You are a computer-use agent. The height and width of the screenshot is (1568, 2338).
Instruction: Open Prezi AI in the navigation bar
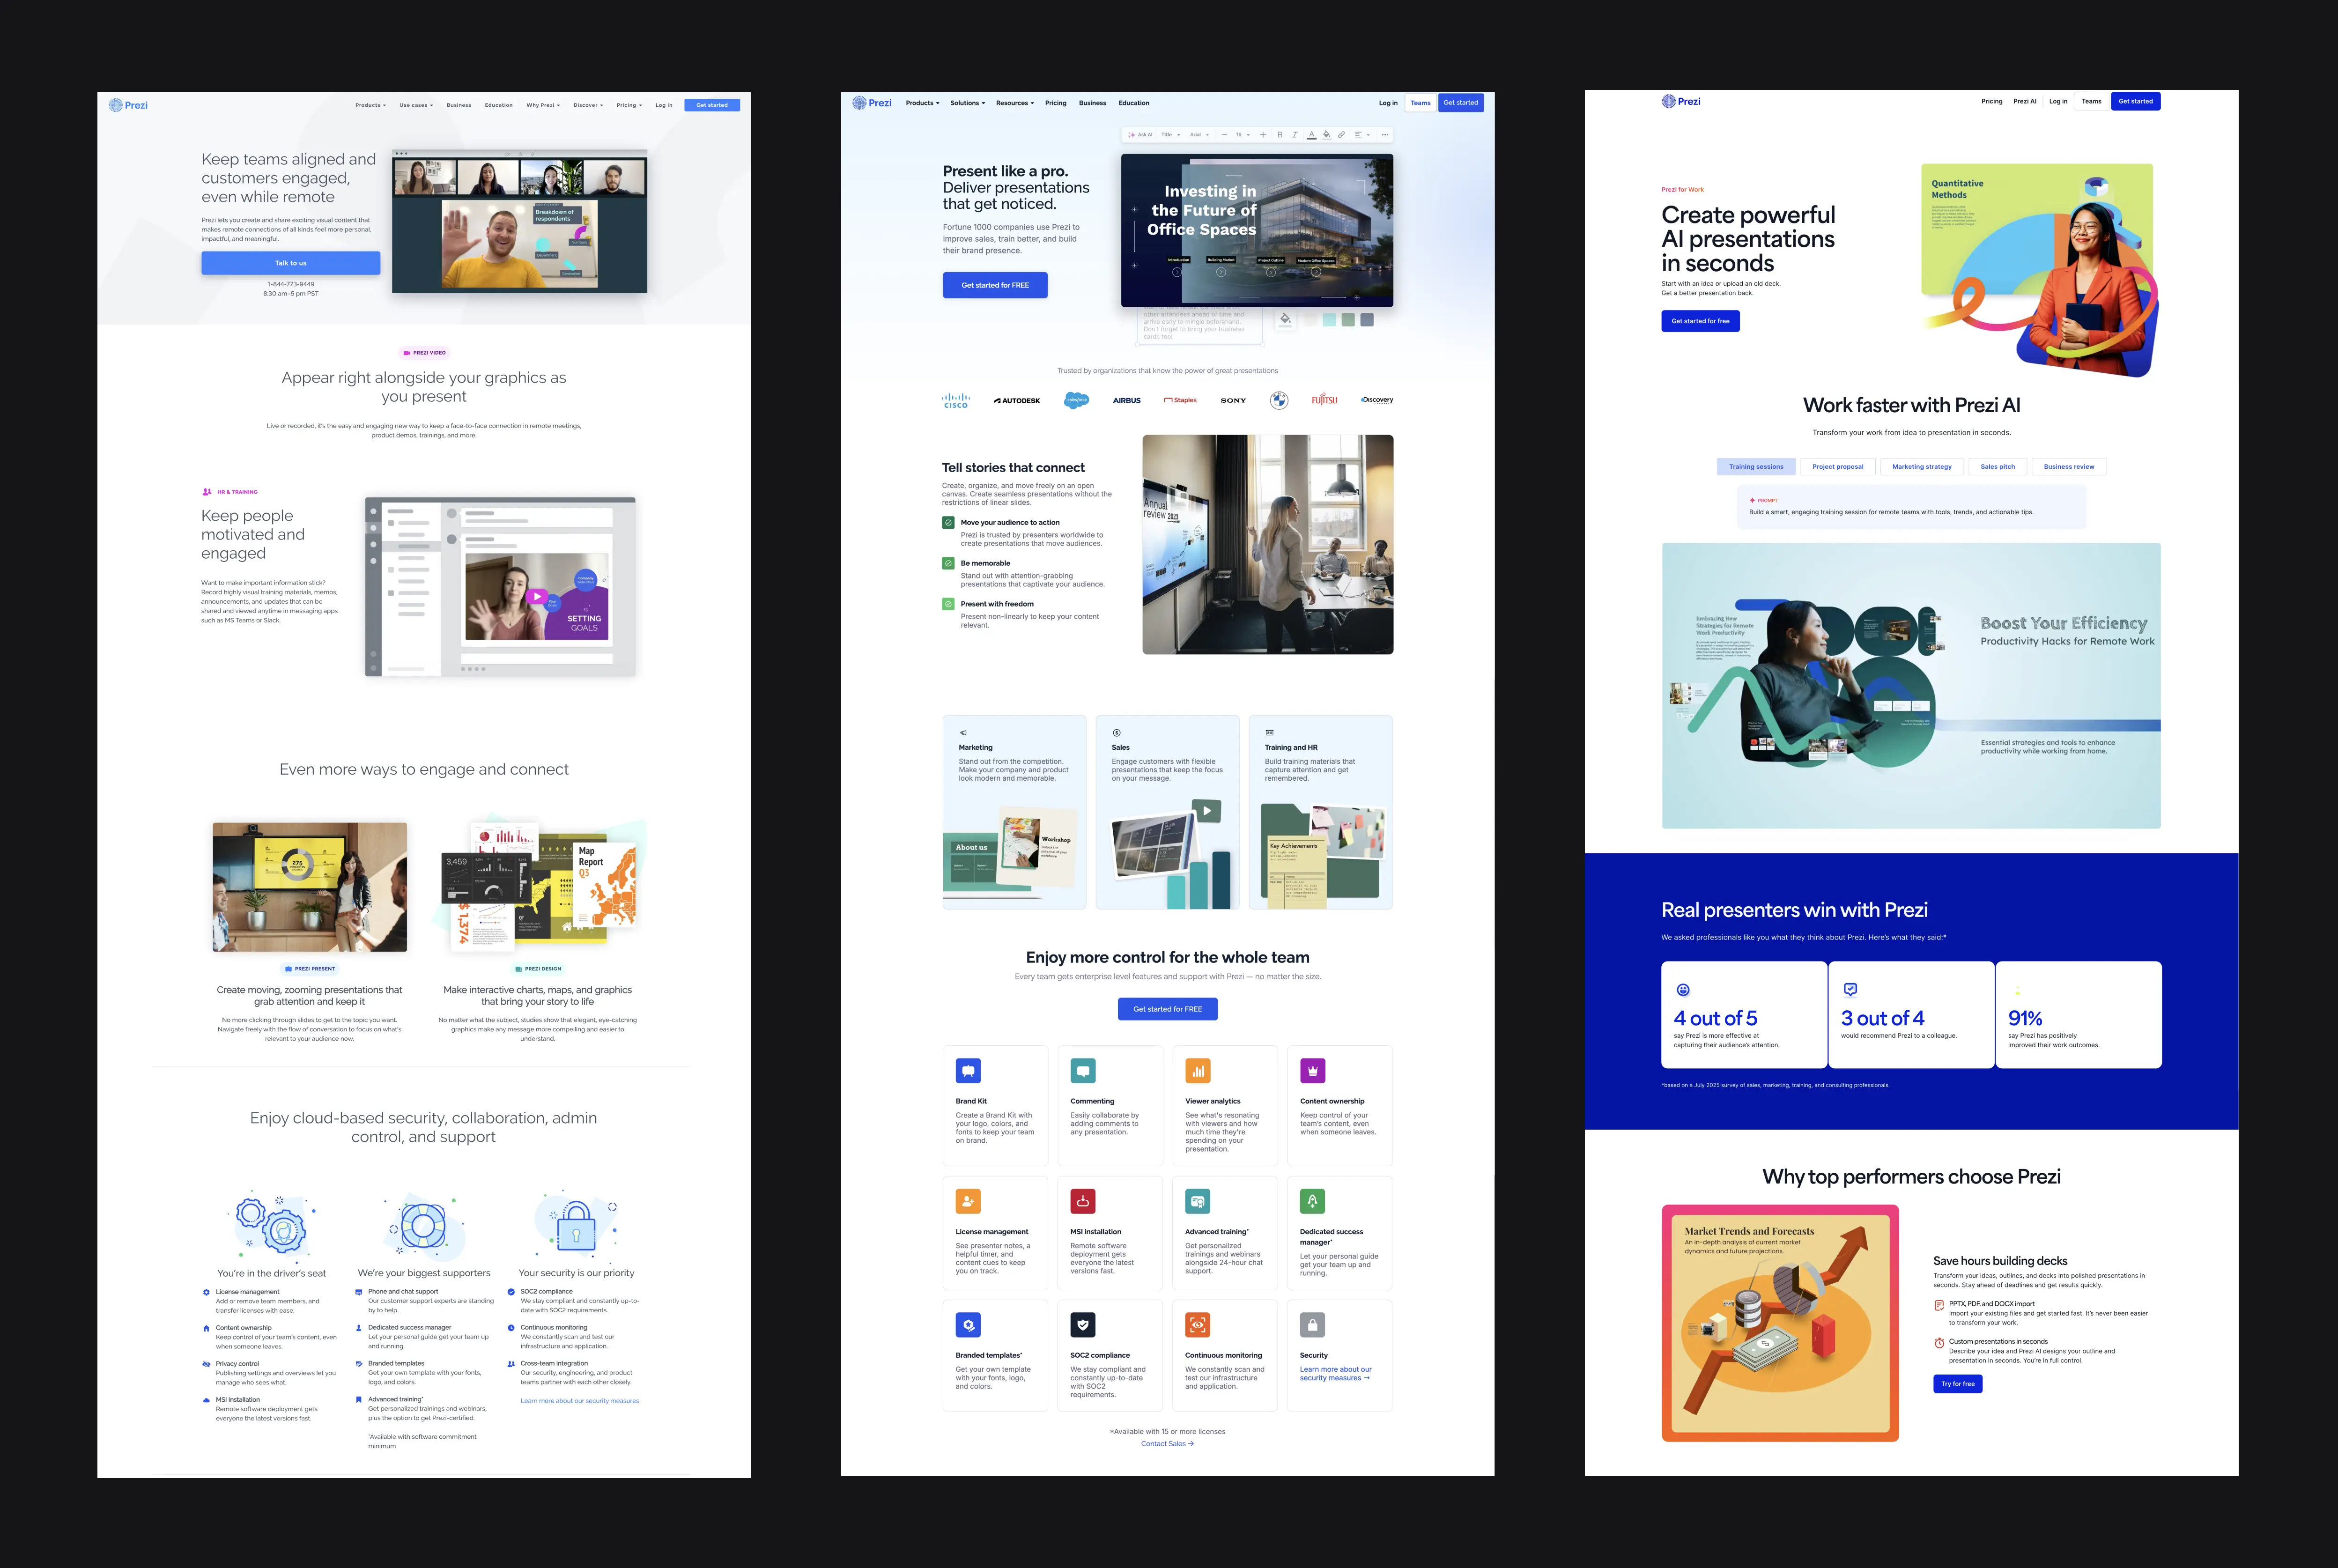2025,101
